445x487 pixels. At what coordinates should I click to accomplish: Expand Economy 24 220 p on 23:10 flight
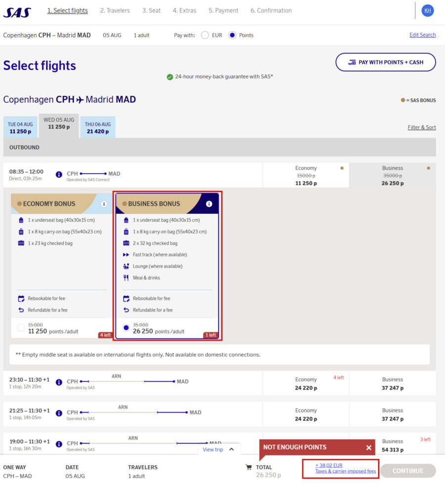(306, 383)
